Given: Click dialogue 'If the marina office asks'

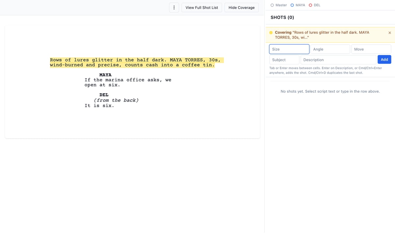Looking at the screenshot, I should pos(128,82).
